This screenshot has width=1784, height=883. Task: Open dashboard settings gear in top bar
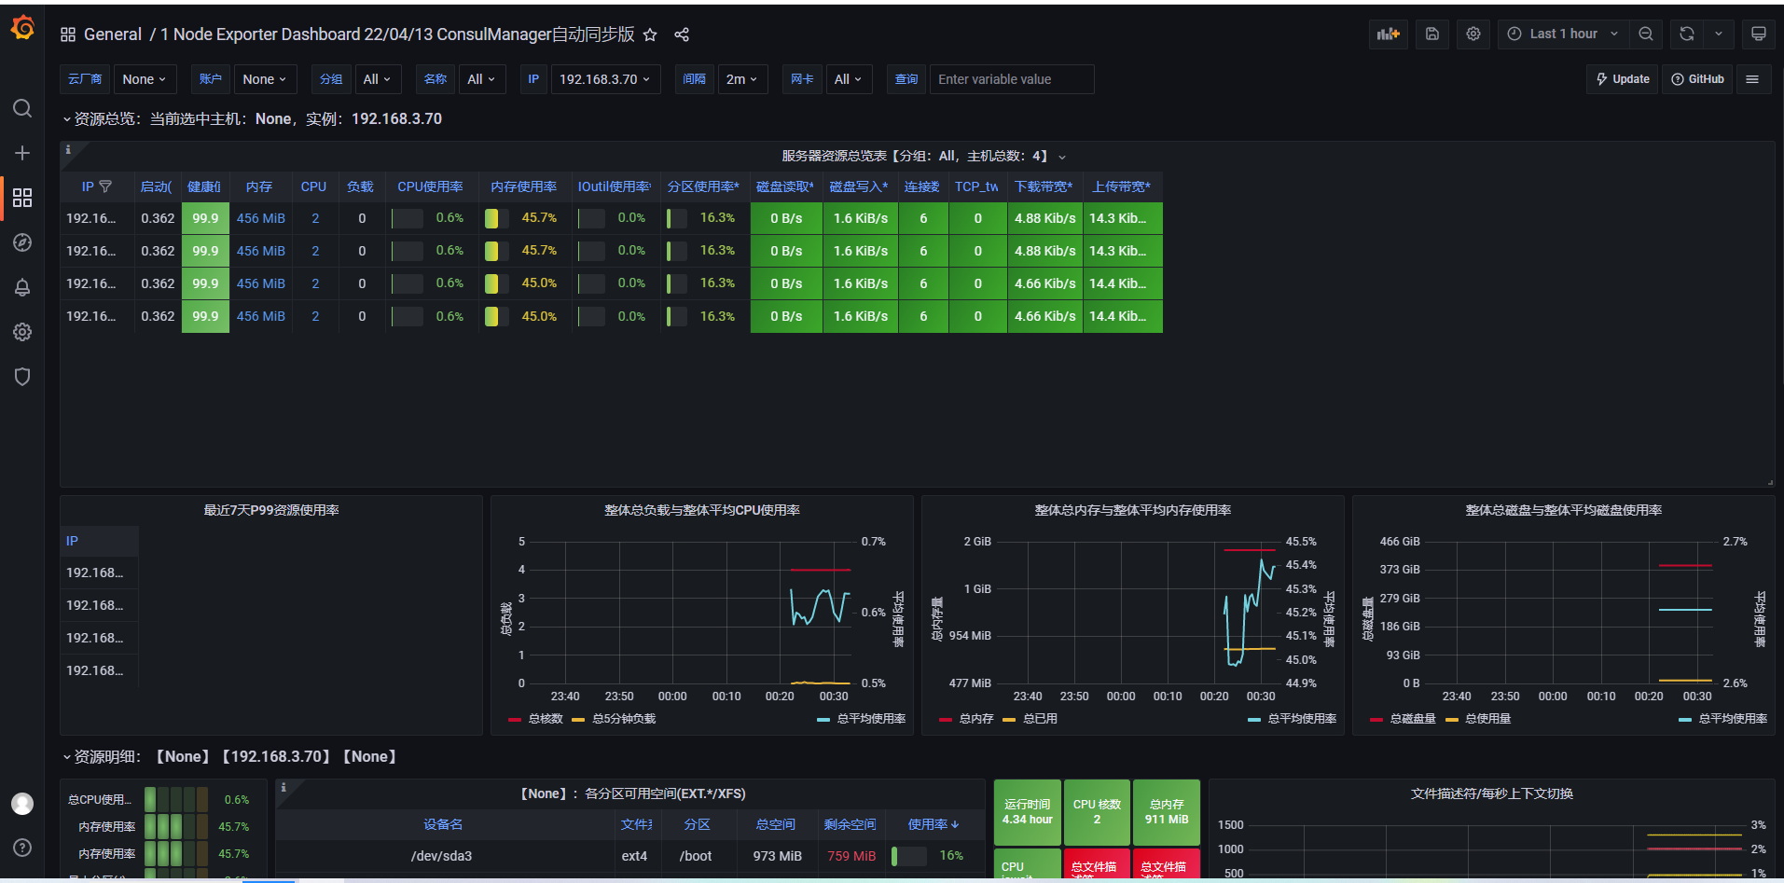(x=1473, y=34)
